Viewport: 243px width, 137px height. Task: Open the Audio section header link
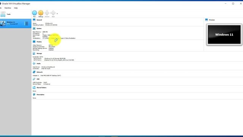click(x=39, y=64)
